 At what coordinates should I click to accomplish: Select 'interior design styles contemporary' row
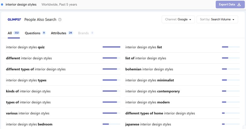tap(183, 91)
